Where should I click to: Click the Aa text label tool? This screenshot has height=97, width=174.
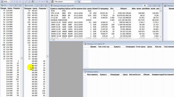42,2
